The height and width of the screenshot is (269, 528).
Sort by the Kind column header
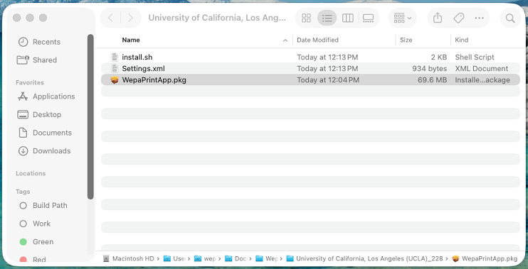[461, 40]
